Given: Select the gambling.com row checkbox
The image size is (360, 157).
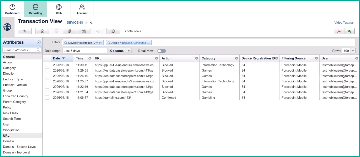Looking at the screenshot, I should pyautogui.click(x=47, y=98).
